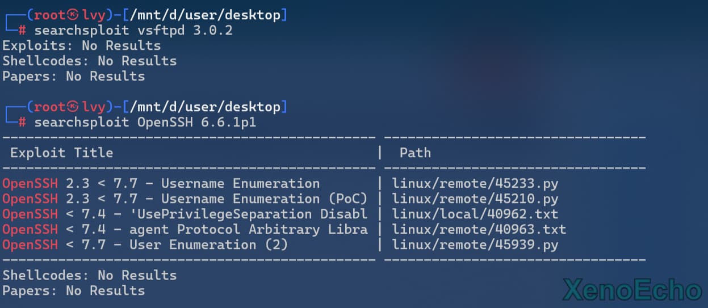The width and height of the screenshot is (708, 308).
Task: Click the red hash symbol before searchsploit vsftpd
Action: tap(22, 31)
